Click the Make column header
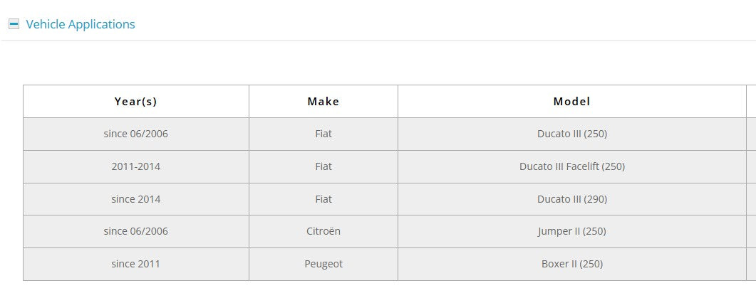 (x=323, y=102)
